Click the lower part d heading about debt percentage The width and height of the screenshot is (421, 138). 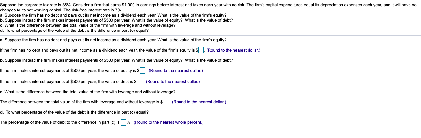pos(74,112)
